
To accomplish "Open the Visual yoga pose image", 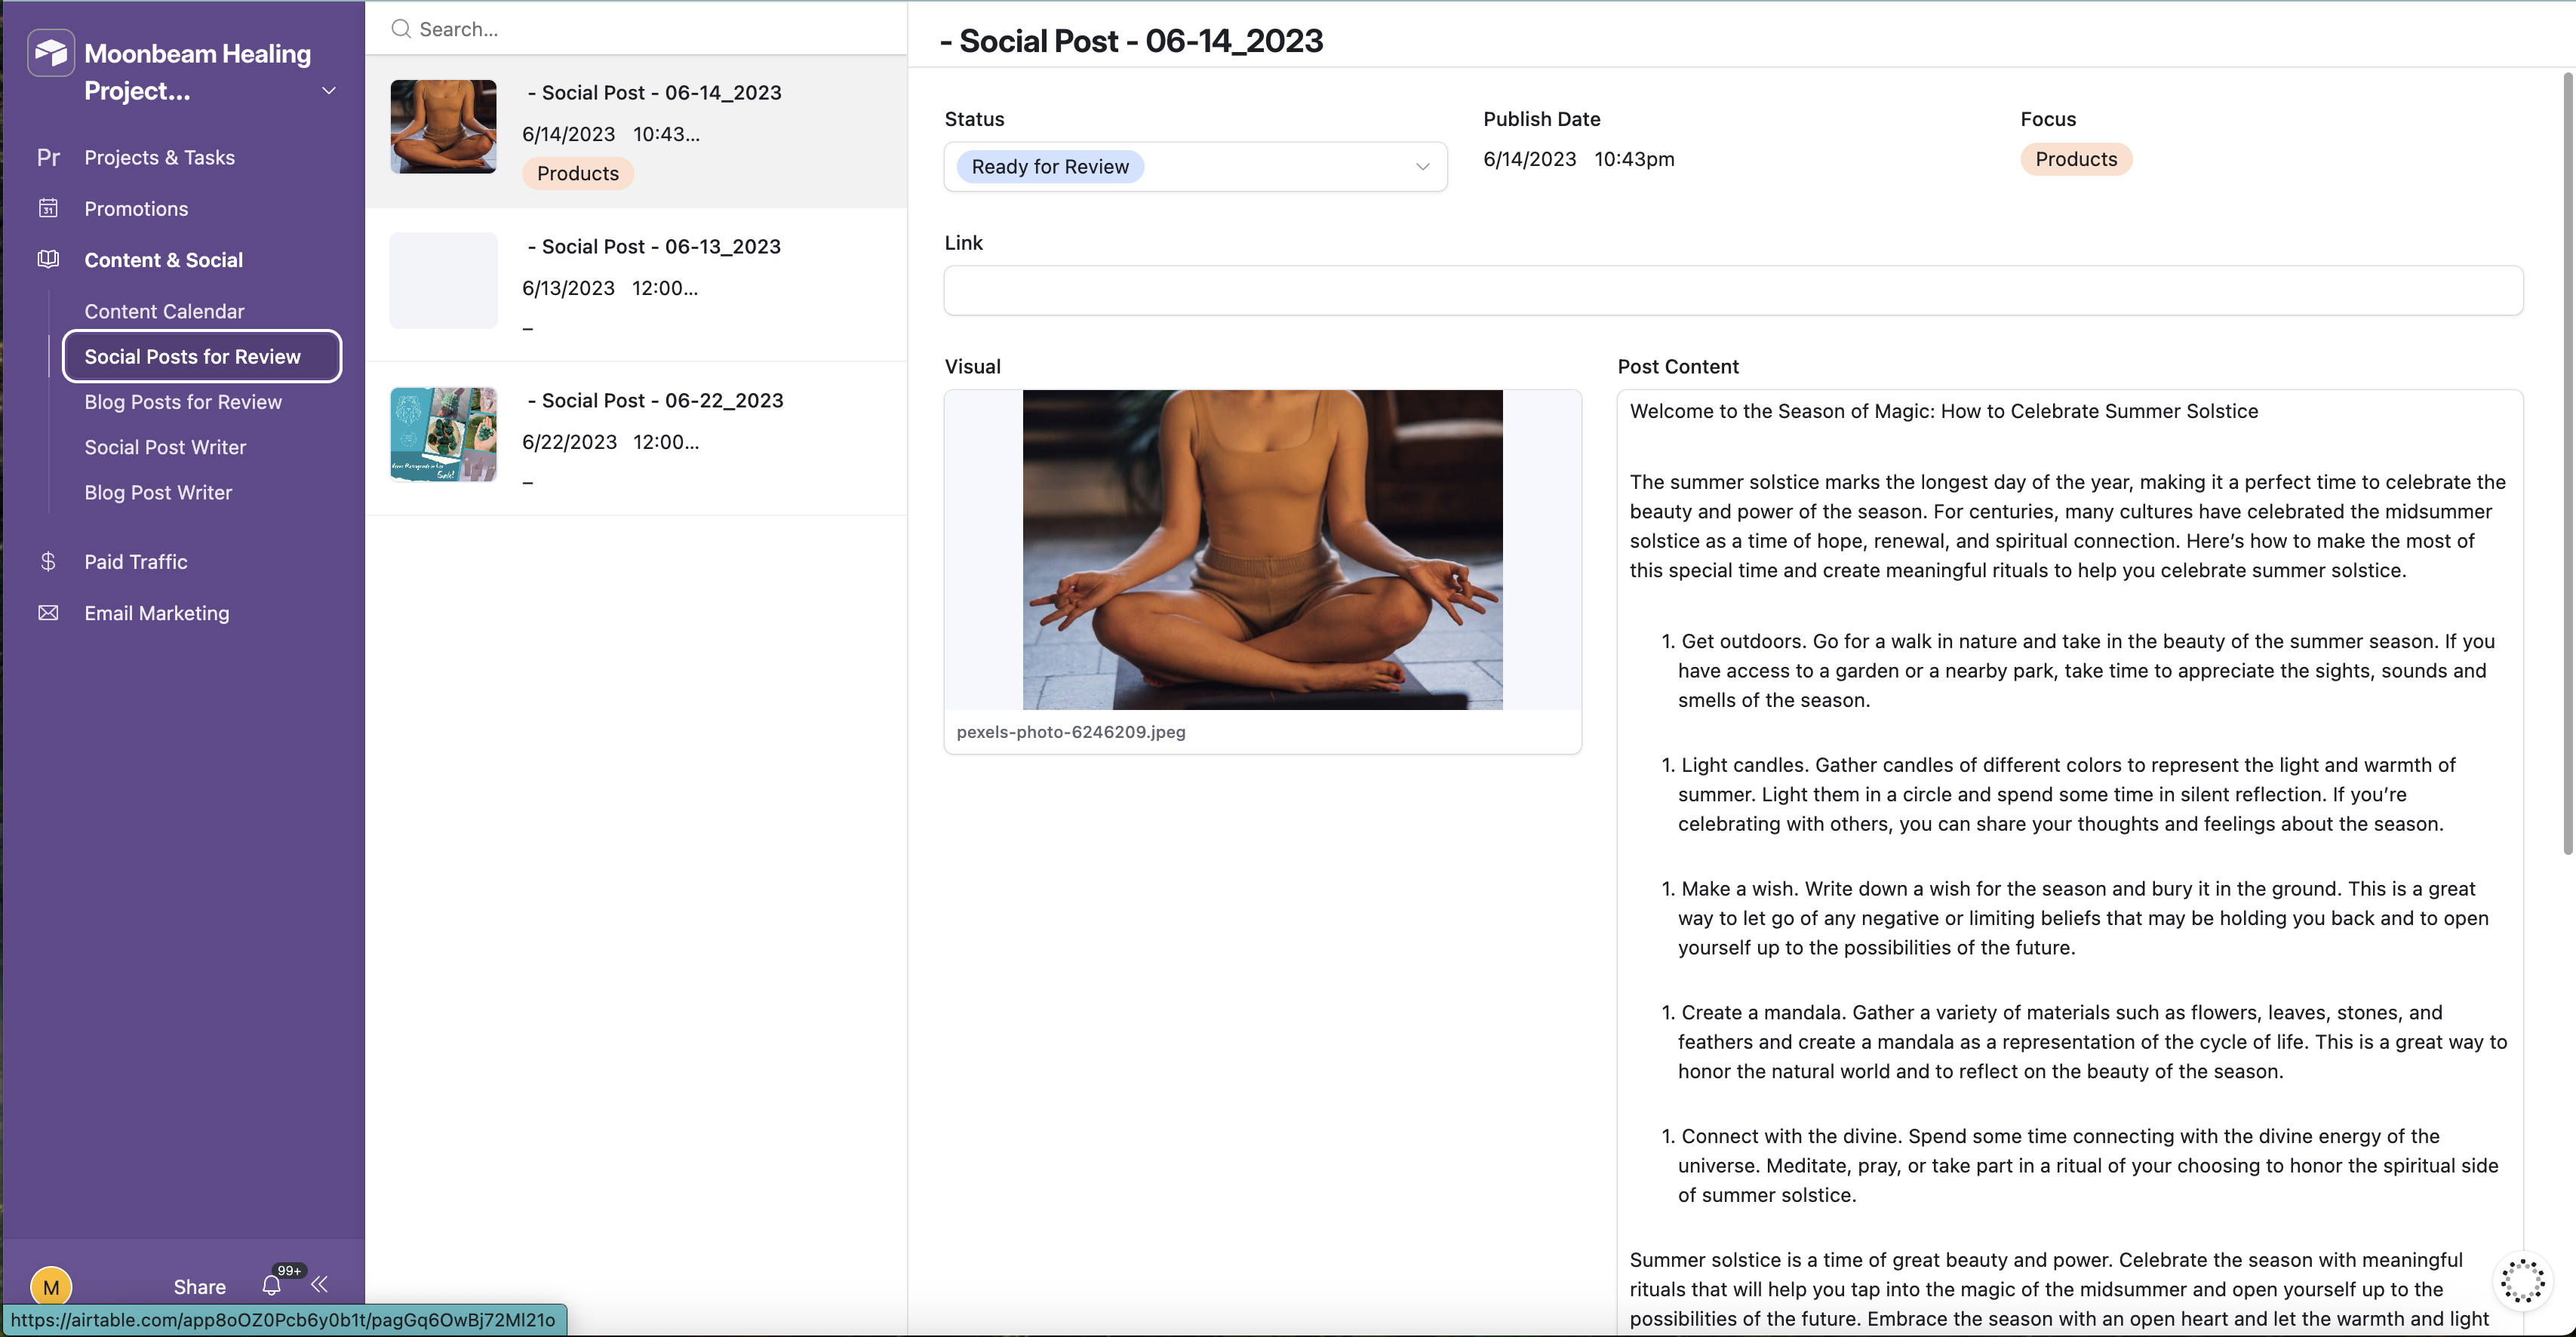I will point(1262,549).
